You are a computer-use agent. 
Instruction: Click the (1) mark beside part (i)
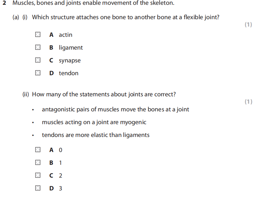[x=248, y=25]
